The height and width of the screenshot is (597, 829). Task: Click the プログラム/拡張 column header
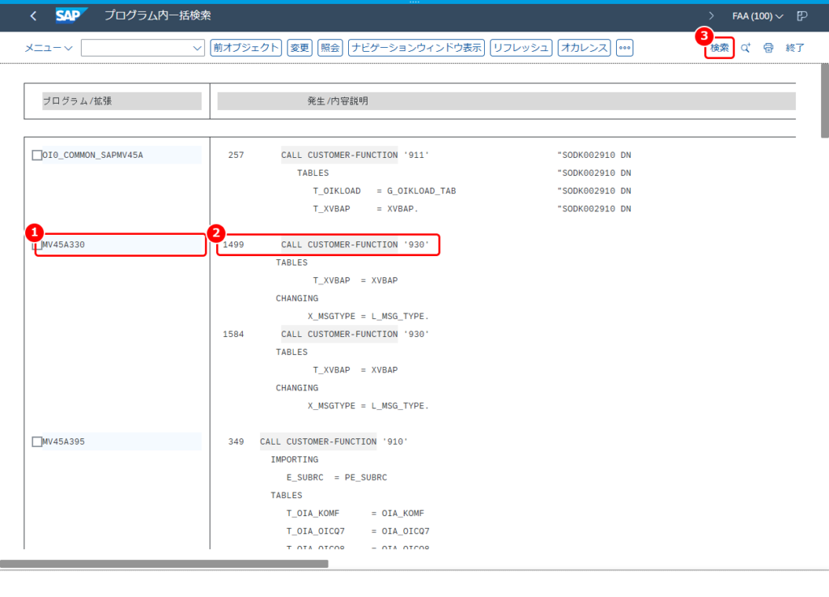pyautogui.click(x=121, y=101)
